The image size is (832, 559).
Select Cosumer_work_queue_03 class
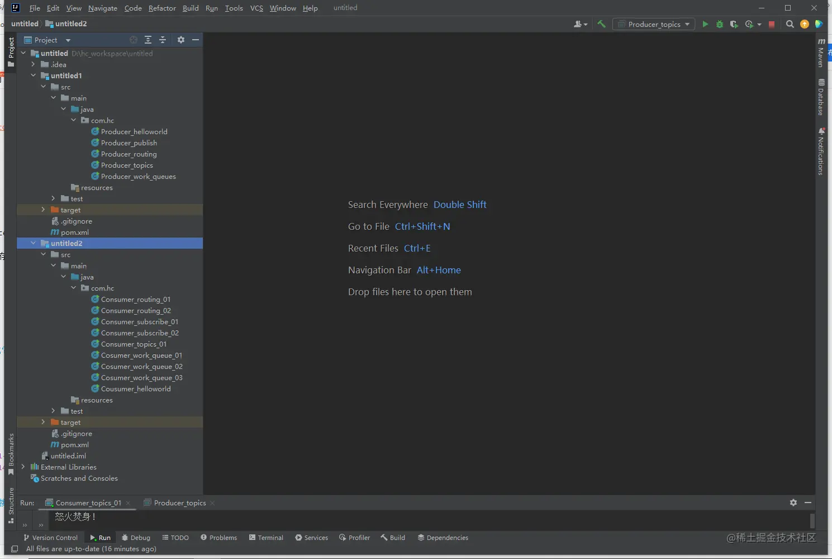click(141, 377)
